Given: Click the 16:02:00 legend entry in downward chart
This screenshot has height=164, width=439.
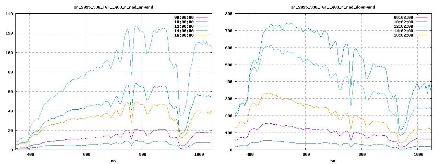Looking at the screenshot, I should click(403, 35).
